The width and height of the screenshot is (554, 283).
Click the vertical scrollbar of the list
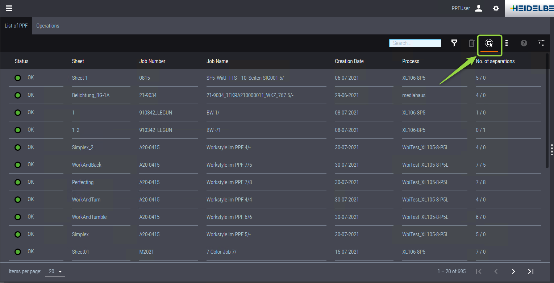pos(547,109)
